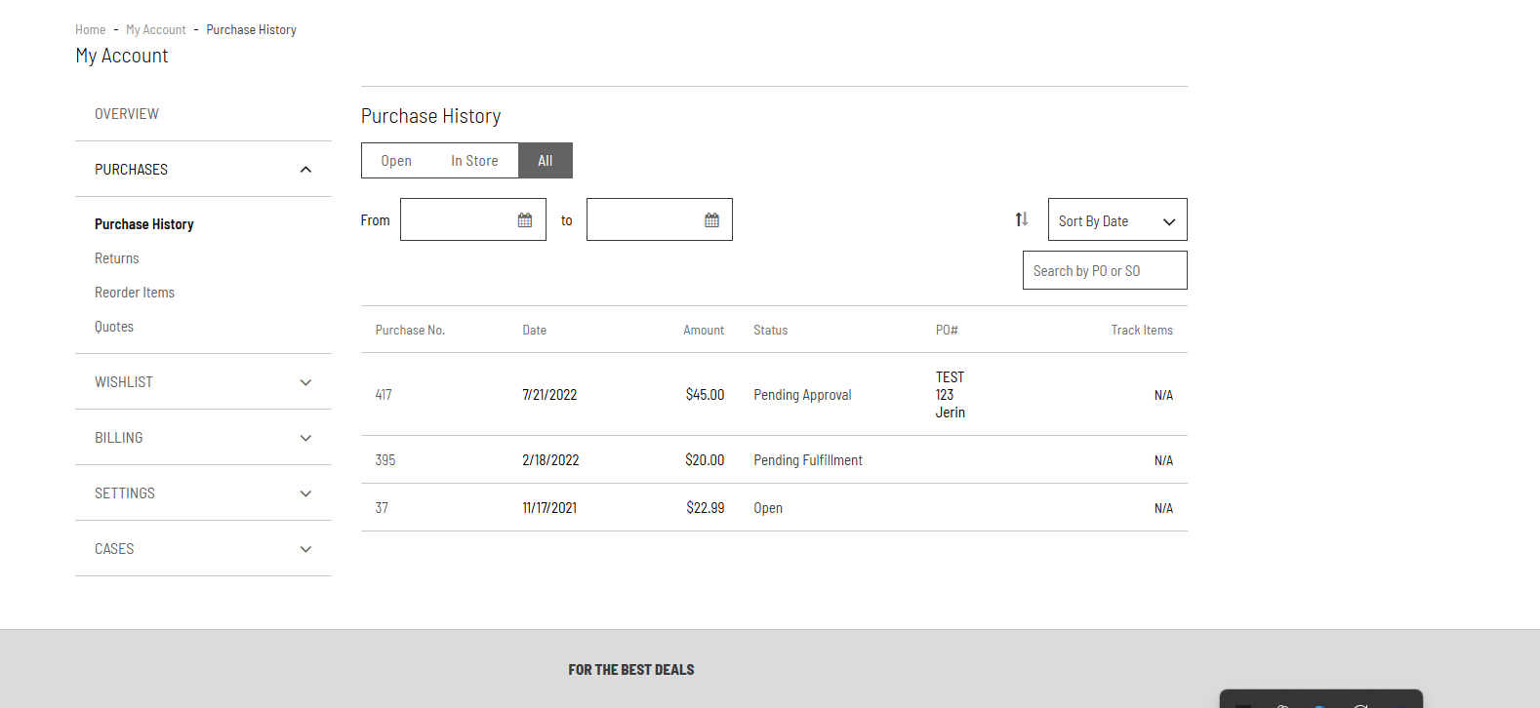This screenshot has width=1540, height=708.
Task: Click Home breadcrumb link
Action: click(x=90, y=30)
